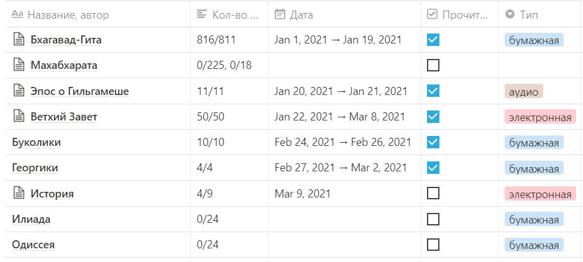Click the text-lines icon in Кол-во header
Viewport: 583px width, 262px height.
[x=201, y=14]
